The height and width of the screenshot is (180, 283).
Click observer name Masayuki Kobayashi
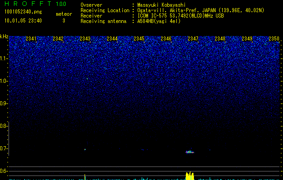click(x=162, y=5)
